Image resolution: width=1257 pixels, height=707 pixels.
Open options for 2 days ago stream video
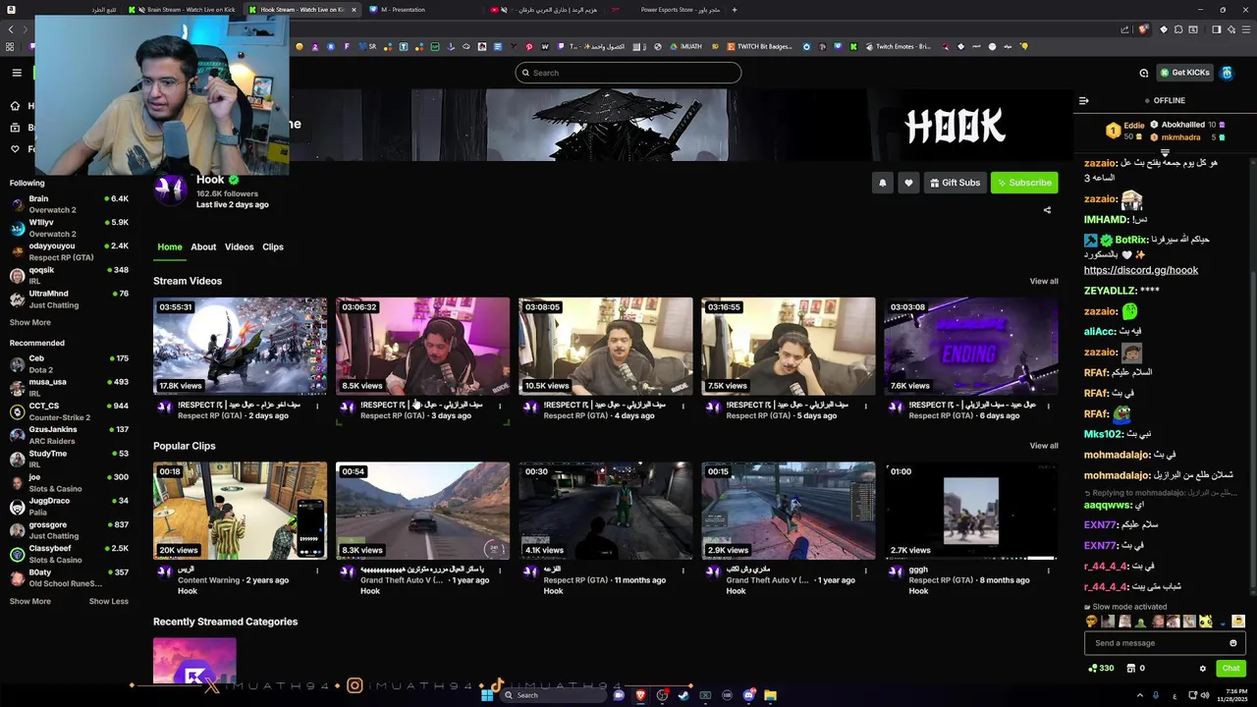pos(316,406)
